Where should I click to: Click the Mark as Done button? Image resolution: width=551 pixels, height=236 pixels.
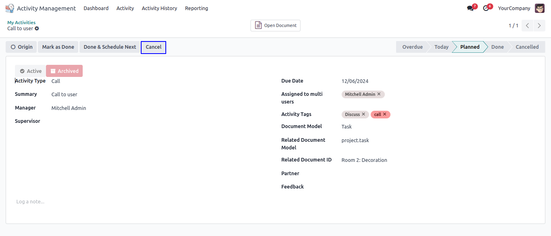click(58, 47)
